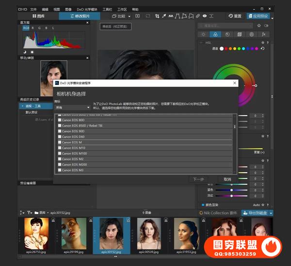
Task: Open the fx effects palette tab
Action: tap(264, 34)
